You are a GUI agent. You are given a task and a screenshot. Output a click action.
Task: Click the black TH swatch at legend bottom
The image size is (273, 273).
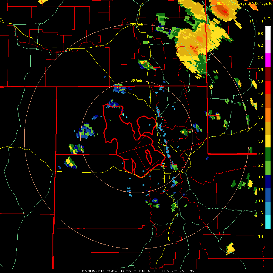(x=268, y=236)
